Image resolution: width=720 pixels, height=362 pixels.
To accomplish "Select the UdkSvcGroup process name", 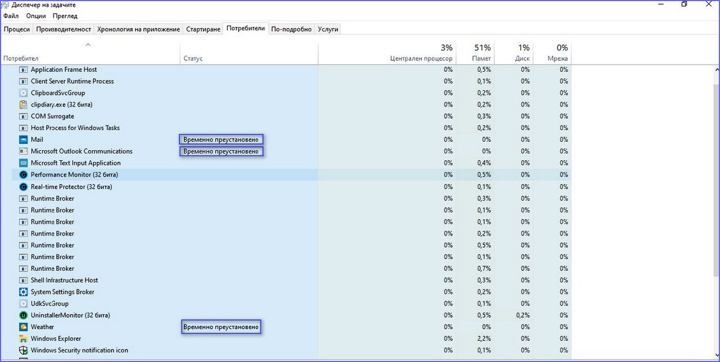I will (x=49, y=304).
